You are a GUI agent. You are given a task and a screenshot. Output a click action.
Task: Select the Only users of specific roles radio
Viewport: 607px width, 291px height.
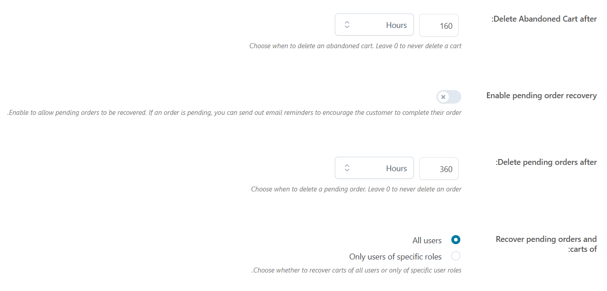point(456,256)
